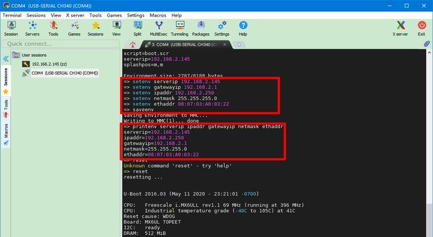Select the User sessions tree node
This screenshot has width=433, height=237.
(x=34, y=55)
